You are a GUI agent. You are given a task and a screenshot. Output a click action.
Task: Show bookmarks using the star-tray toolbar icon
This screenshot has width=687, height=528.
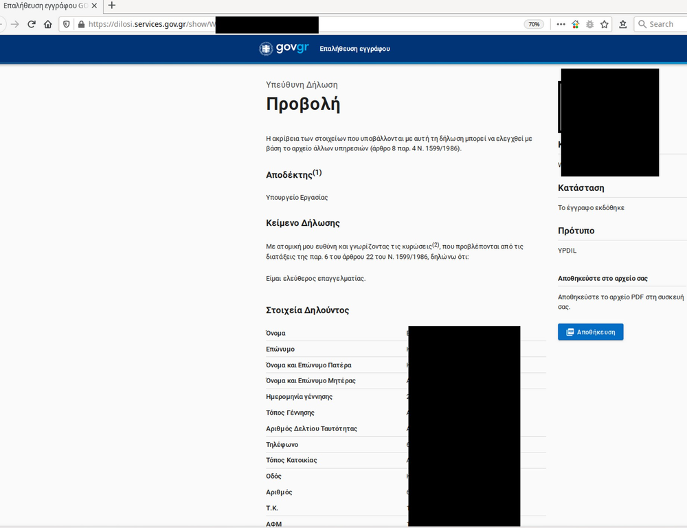(623, 24)
